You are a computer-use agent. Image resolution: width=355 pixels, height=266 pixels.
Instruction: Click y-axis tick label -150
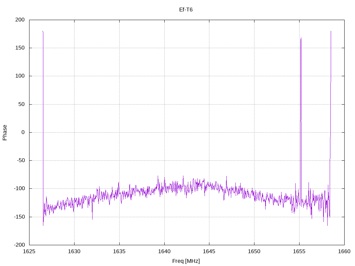pos(19,217)
